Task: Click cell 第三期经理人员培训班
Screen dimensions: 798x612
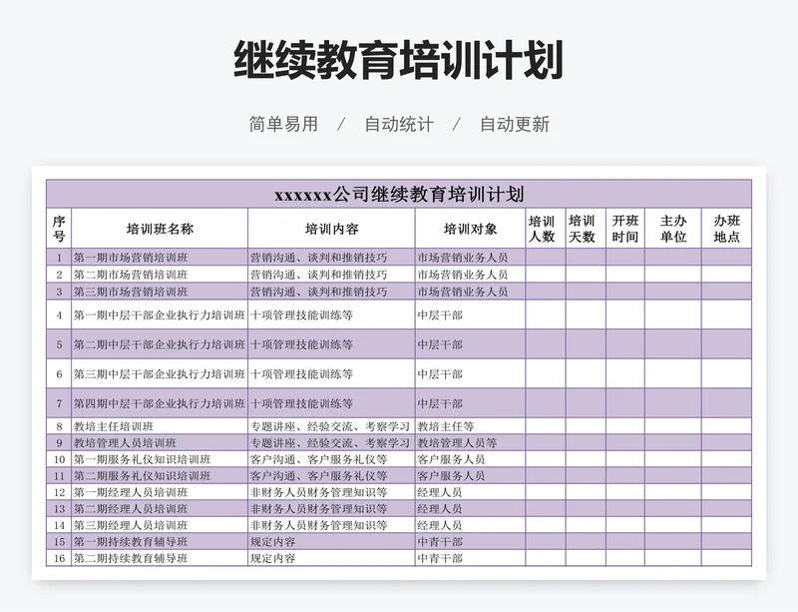Action: pyautogui.click(x=160, y=525)
